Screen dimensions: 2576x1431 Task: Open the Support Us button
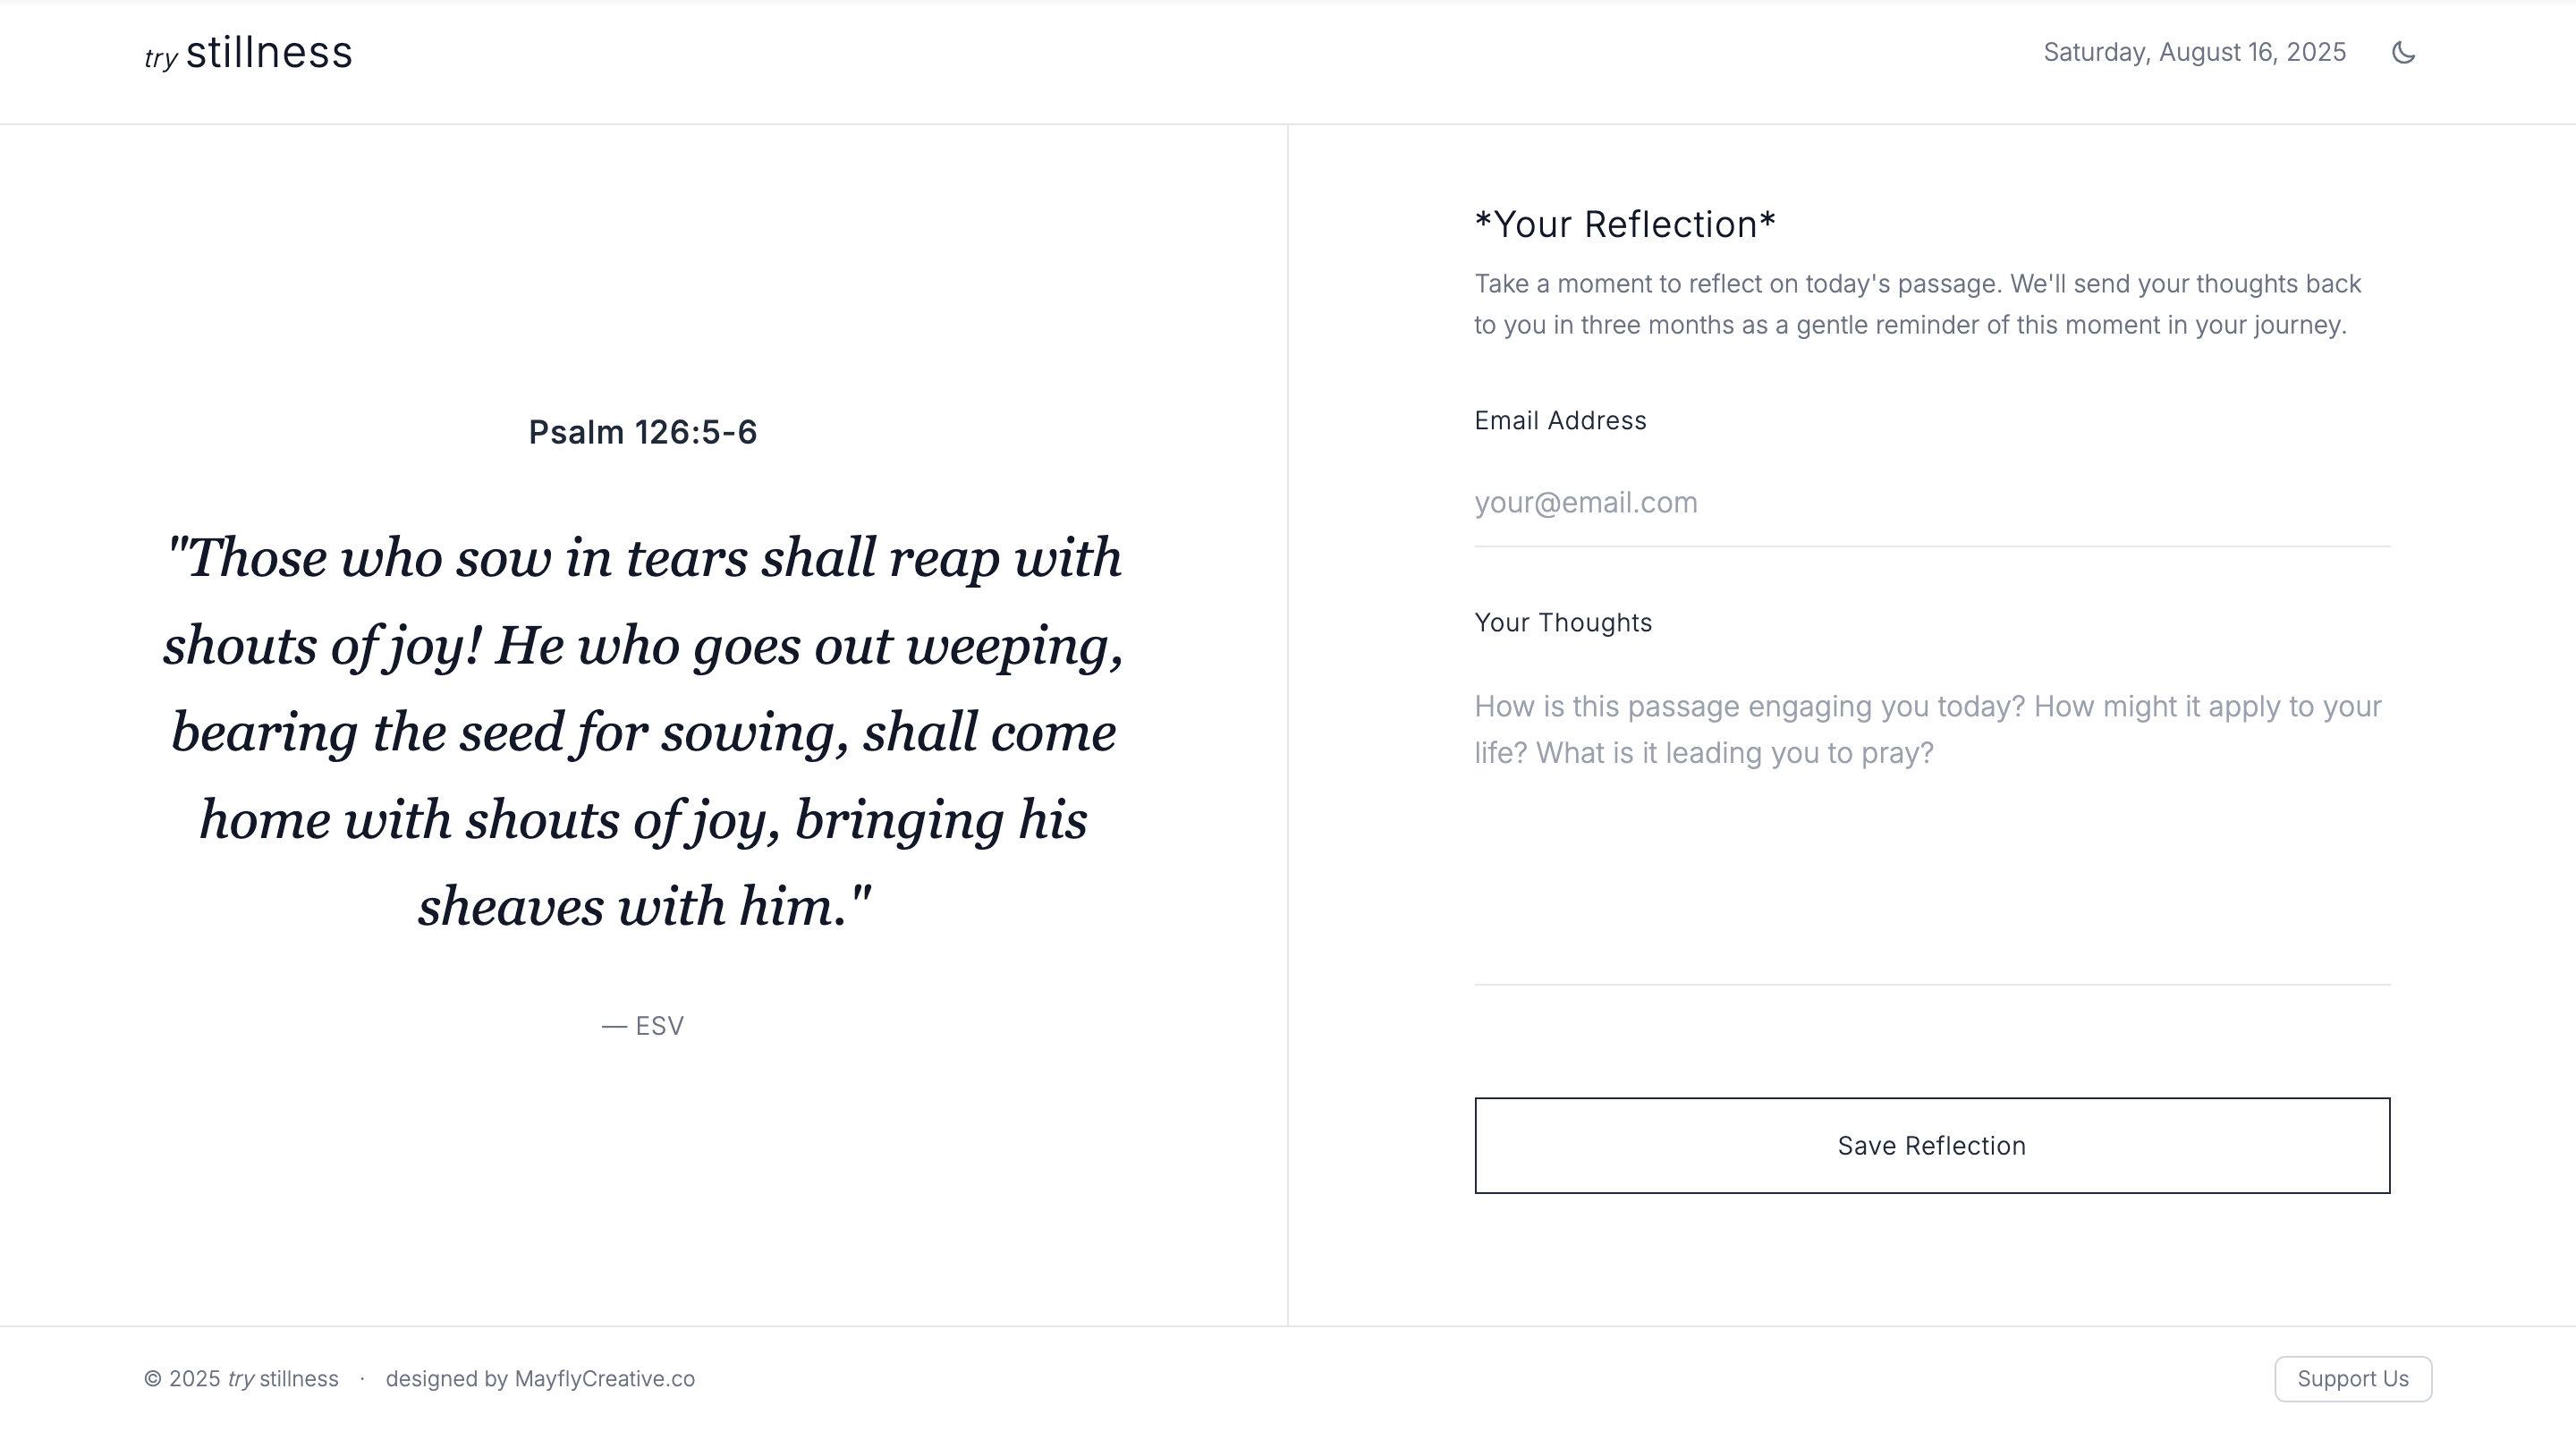pyautogui.click(x=2352, y=1378)
